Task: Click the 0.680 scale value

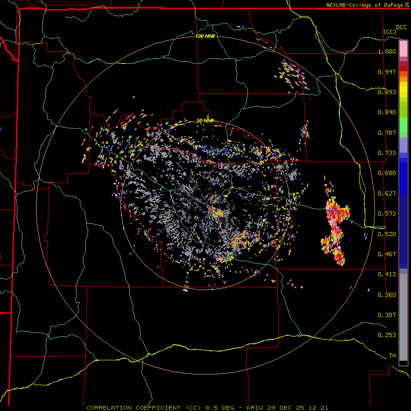Action: [x=387, y=173]
